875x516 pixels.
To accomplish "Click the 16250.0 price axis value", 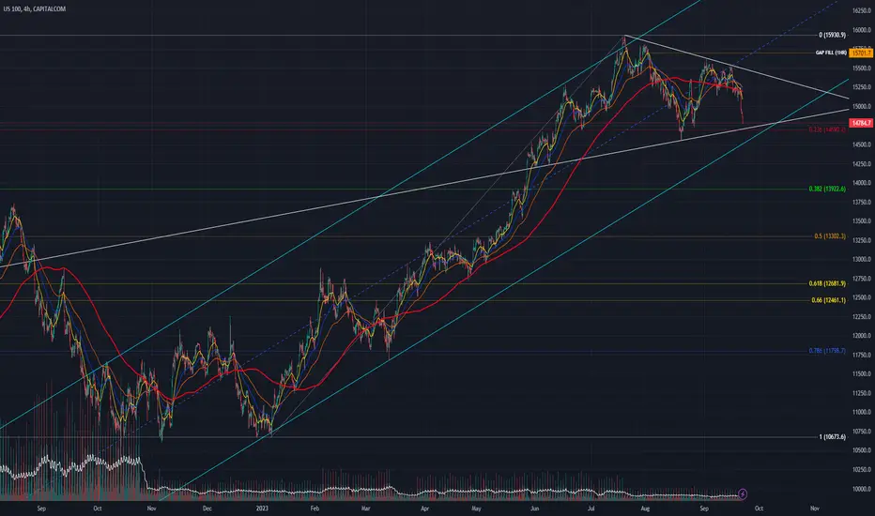I will [x=862, y=10].
